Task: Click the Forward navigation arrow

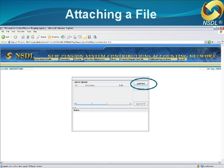Action: (15, 37)
